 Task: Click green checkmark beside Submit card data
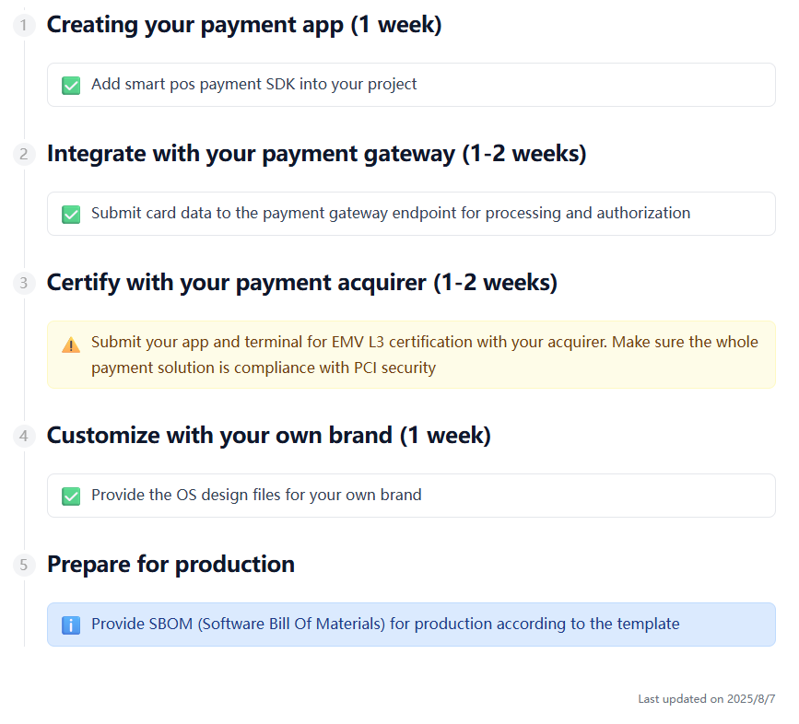[x=71, y=215]
